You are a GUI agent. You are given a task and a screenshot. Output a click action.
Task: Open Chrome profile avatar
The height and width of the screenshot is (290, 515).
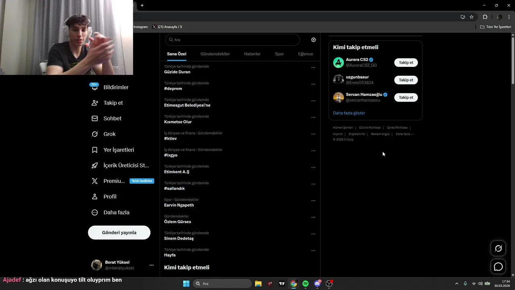tap(499, 17)
